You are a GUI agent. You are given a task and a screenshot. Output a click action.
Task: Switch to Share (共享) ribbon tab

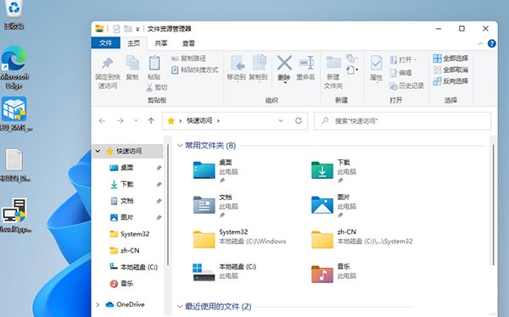161,43
